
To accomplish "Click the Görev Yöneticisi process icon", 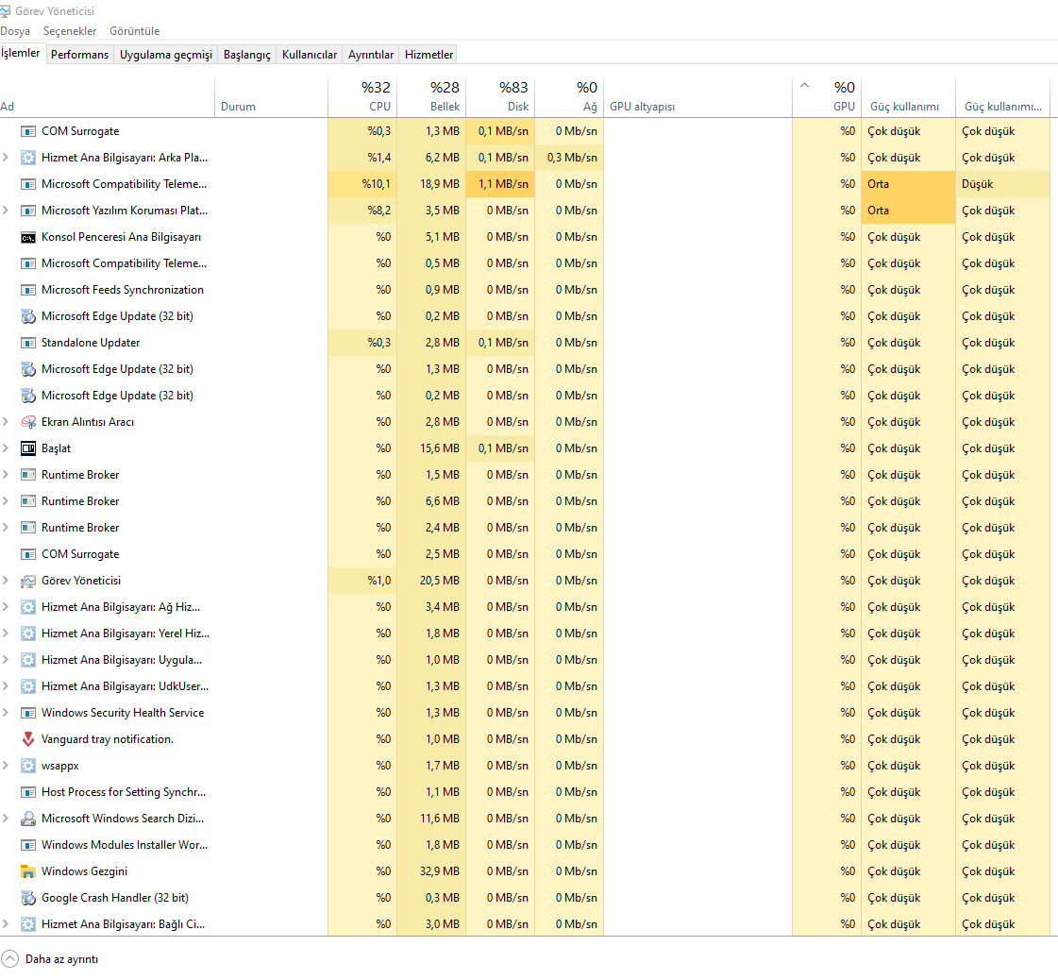I will (27, 582).
